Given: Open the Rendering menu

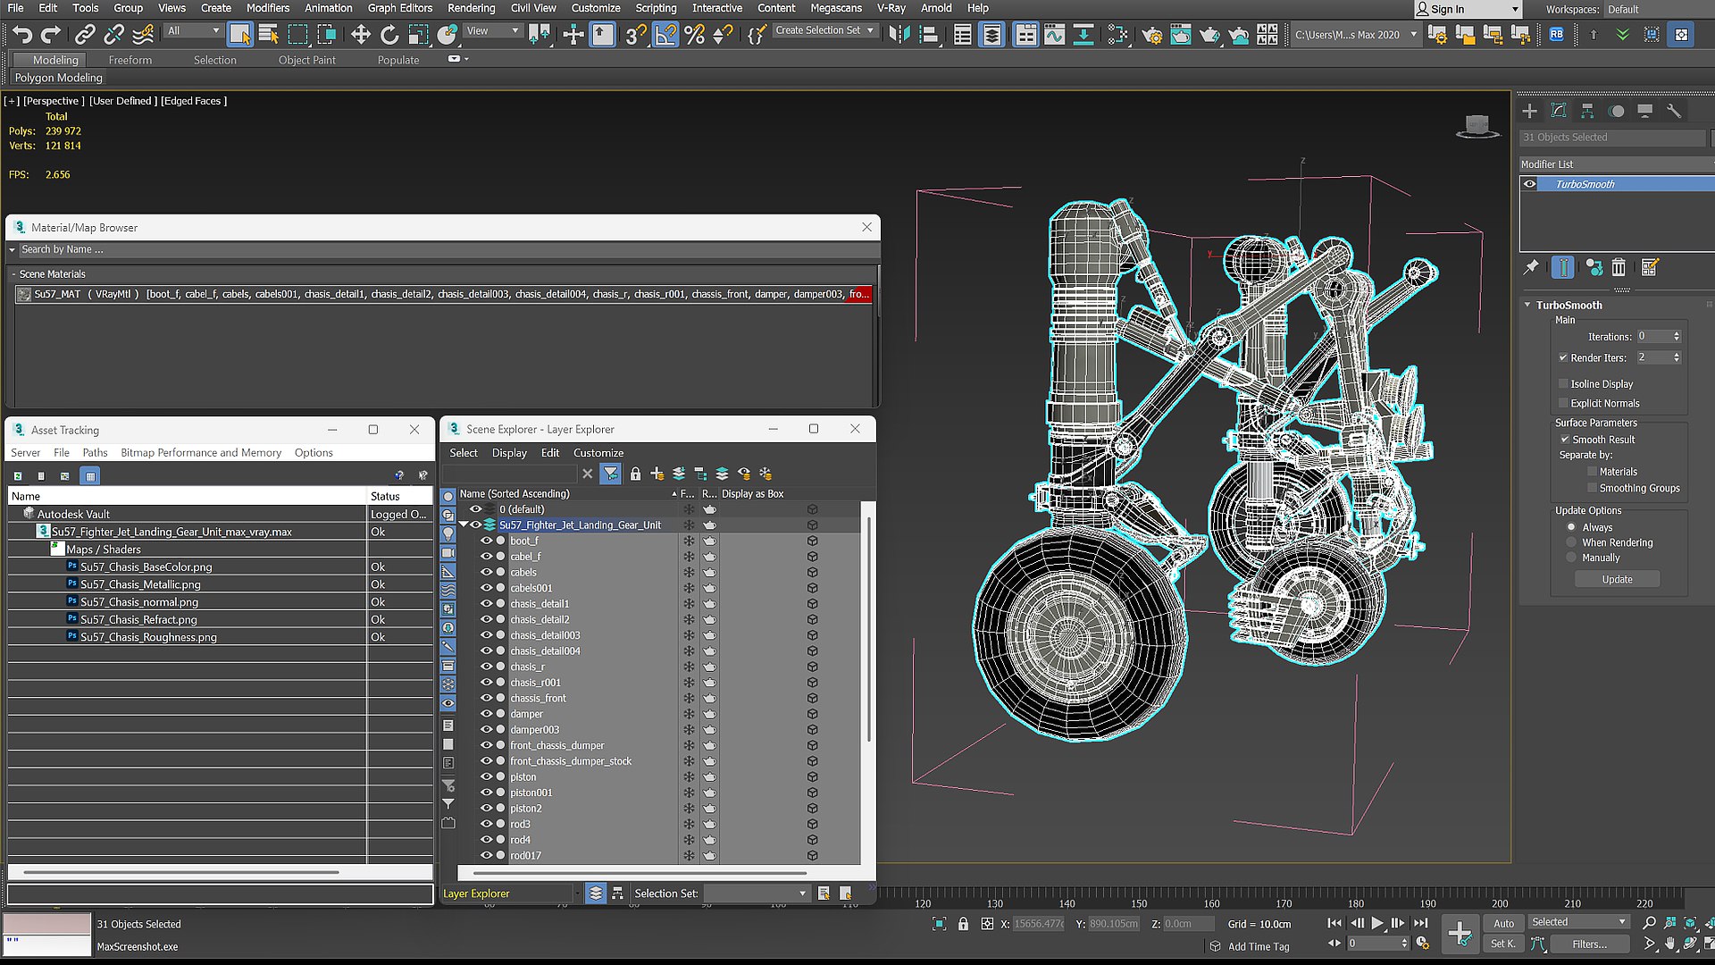Looking at the screenshot, I should coord(471,8).
